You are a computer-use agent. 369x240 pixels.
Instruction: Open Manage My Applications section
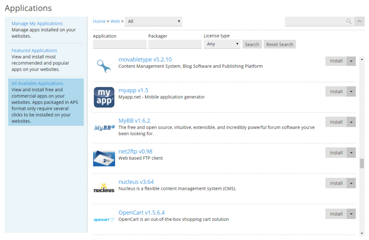pyautogui.click(x=37, y=23)
